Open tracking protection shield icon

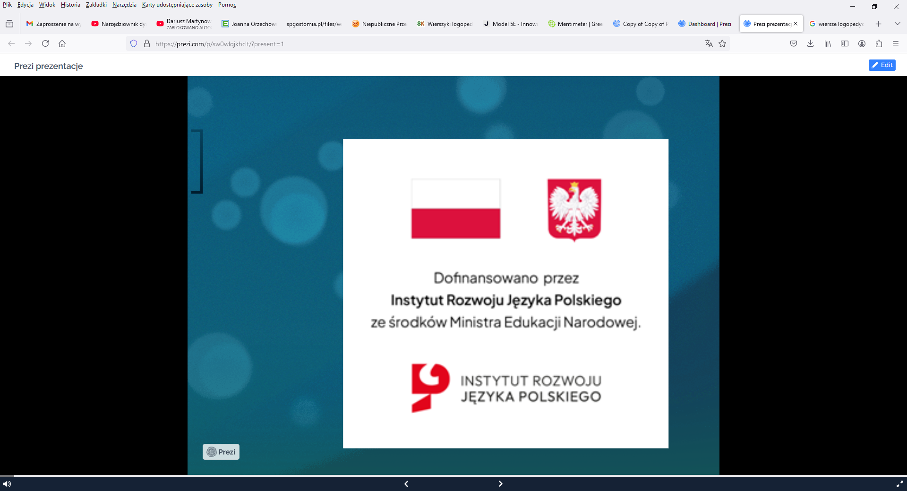pos(134,43)
